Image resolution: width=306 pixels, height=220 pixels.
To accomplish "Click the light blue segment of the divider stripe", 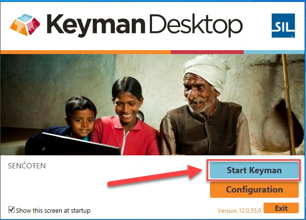I will 274,52.
